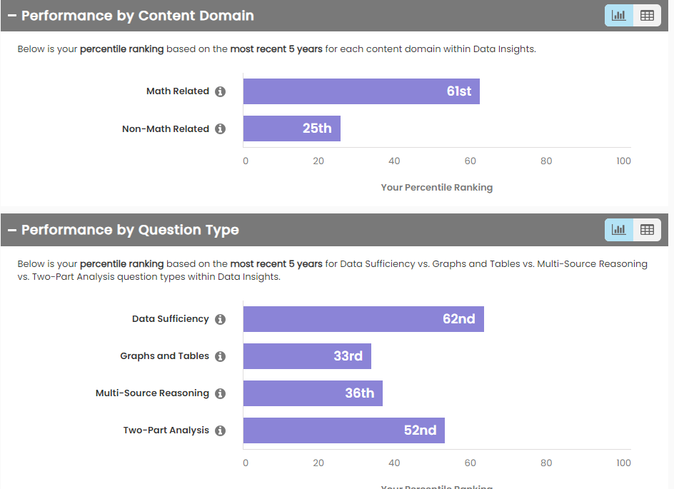
Task: Click info icon next to Math Related
Action: 221,91
